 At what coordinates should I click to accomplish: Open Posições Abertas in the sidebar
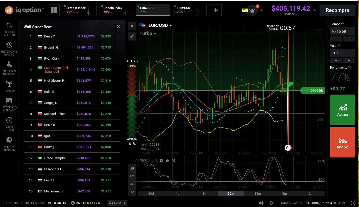pos(9,29)
